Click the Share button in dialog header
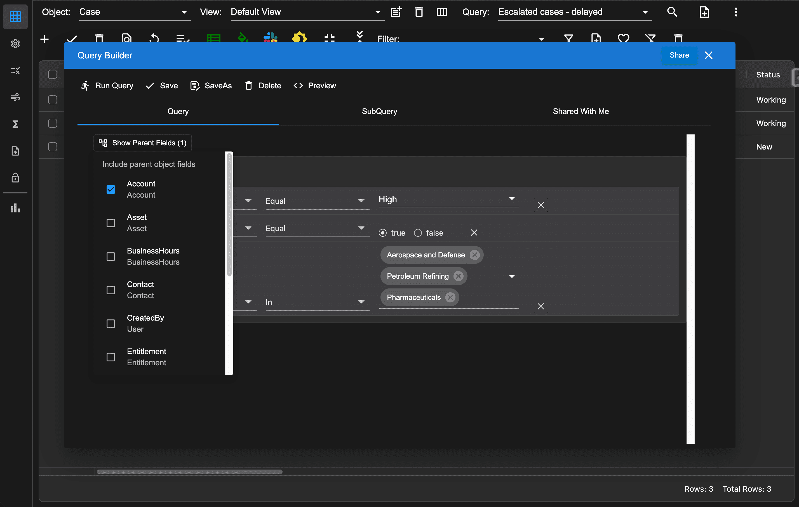This screenshot has height=507, width=799. click(x=679, y=55)
